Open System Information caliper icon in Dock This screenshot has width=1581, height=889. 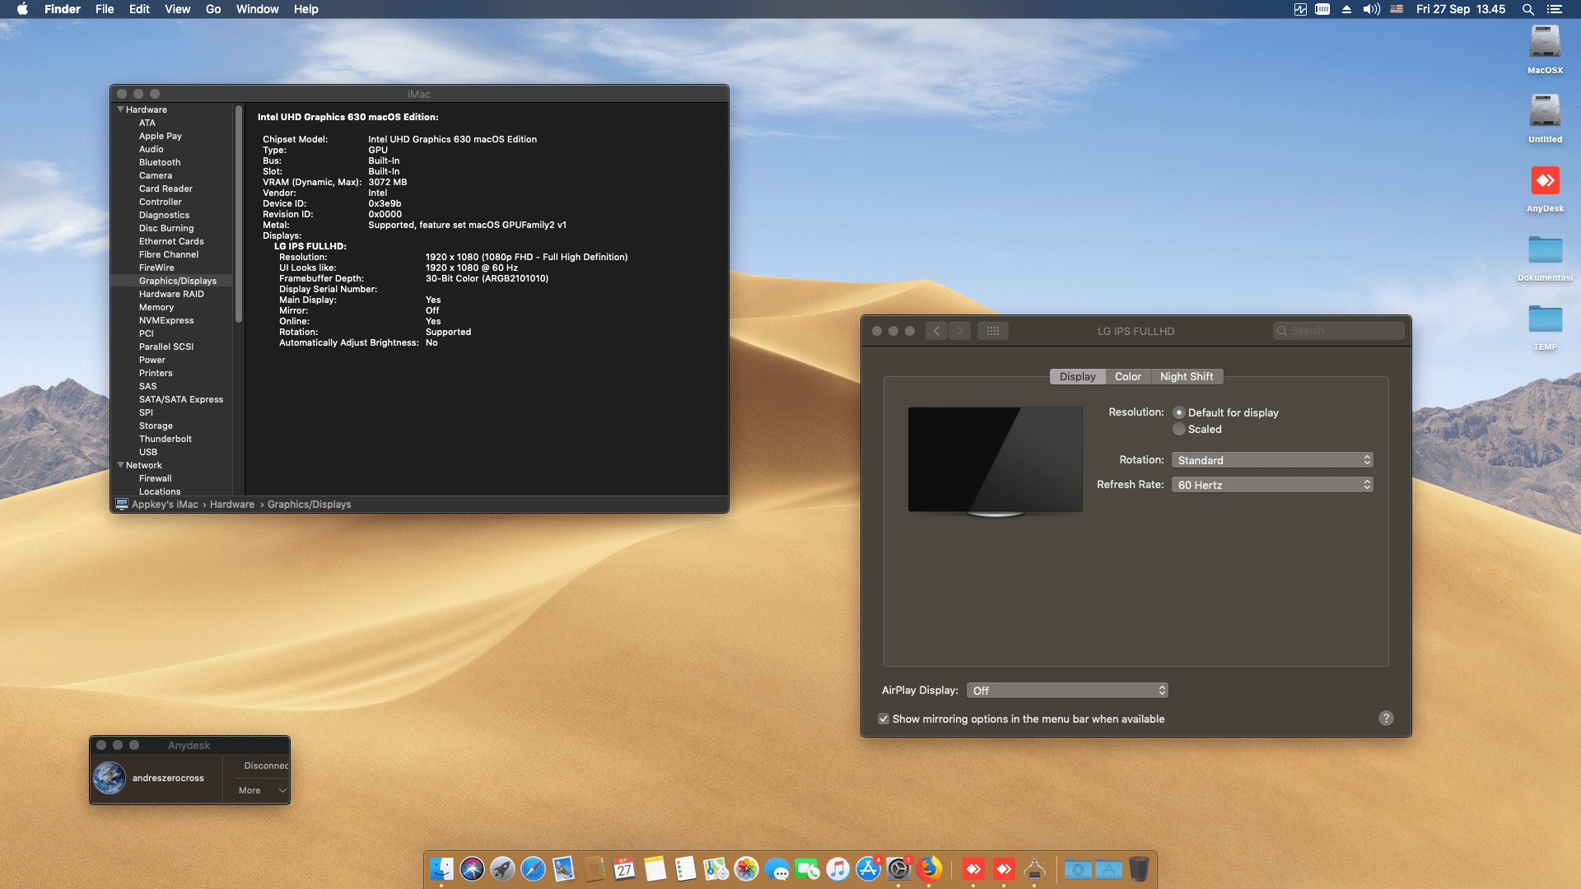tap(1034, 868)
